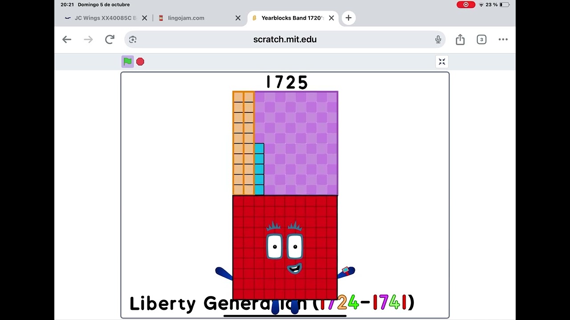Viewport: 570px width, 320px height.
Task: Open a new browser tab
Action: (x=348, y=18)
